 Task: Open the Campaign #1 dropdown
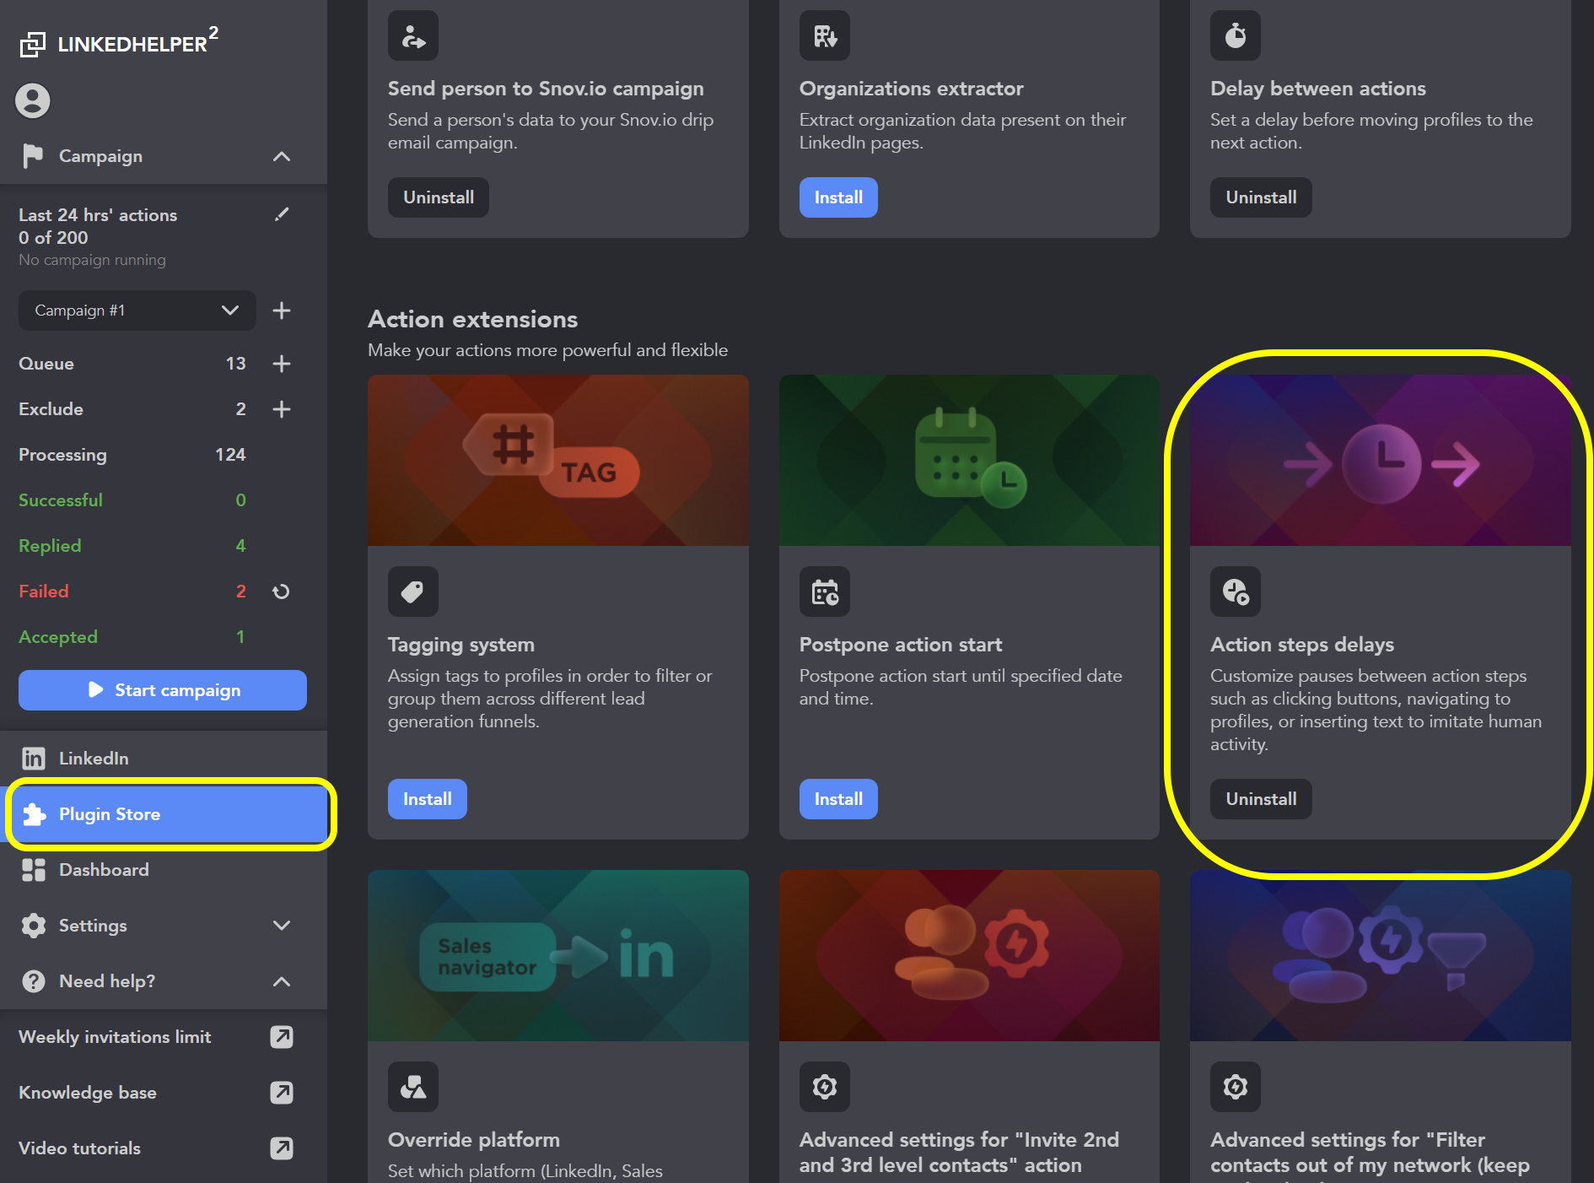click(137, 311)
